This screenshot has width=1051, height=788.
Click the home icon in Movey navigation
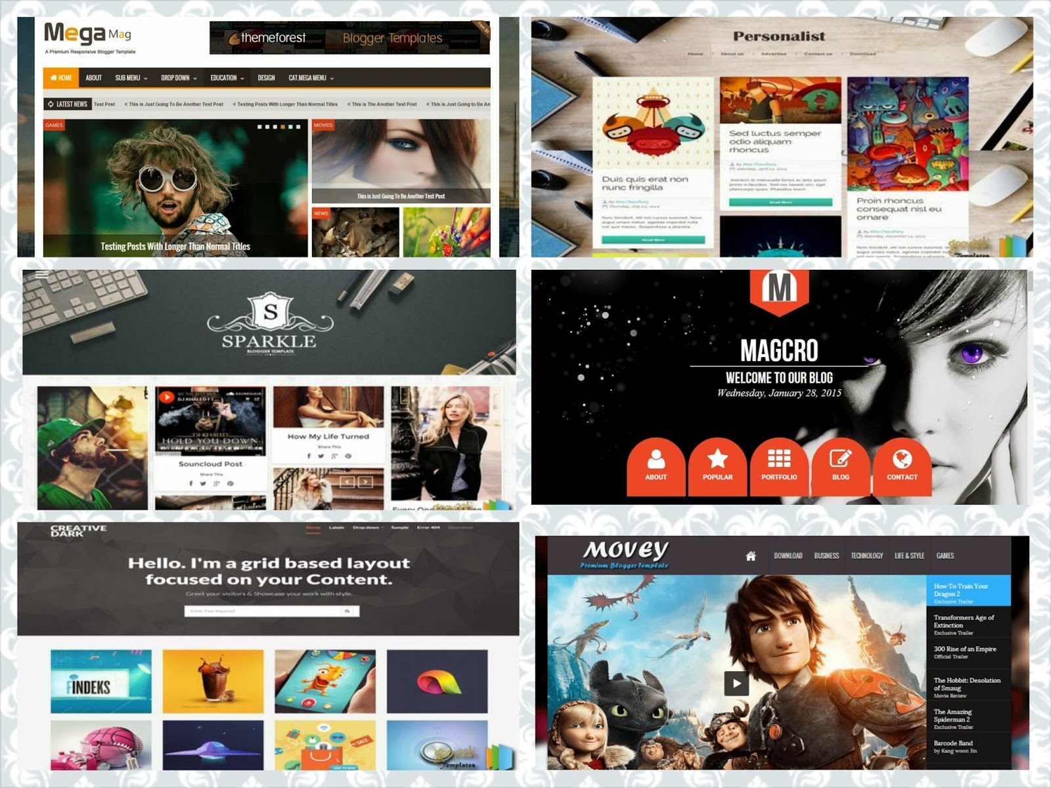[x=751, y=556]
